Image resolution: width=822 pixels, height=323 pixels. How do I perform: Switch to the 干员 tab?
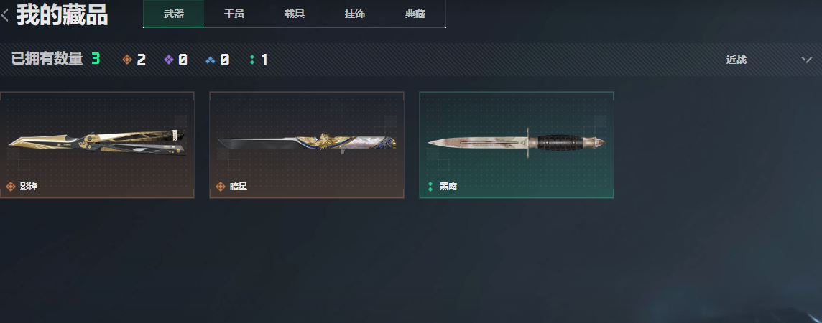point(234,14)
